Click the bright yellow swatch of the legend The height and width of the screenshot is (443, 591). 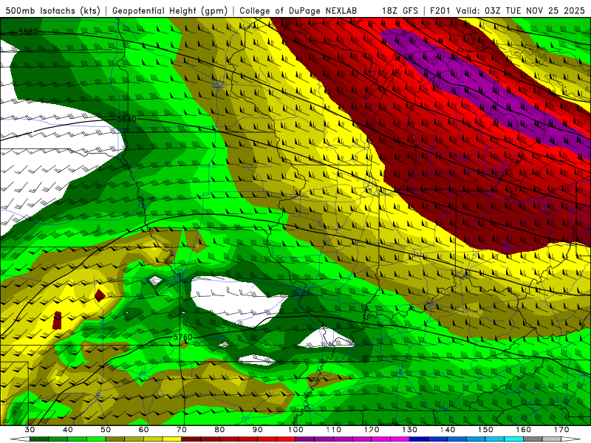coord(172,439)
